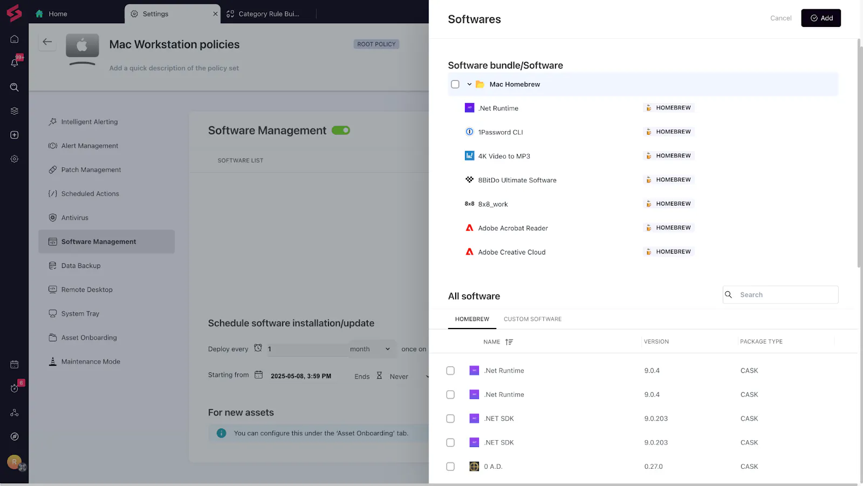Open the calendar icon in left sidebar
The height and width of the screenshot is (486, 863).
[x=15, y=365]
